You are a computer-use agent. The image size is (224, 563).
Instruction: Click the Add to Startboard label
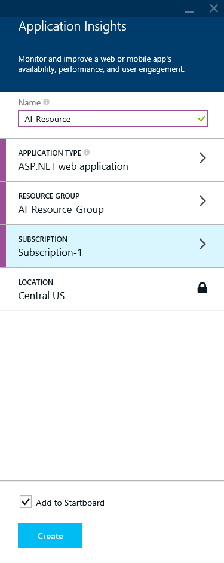click(x=70, y=503)
